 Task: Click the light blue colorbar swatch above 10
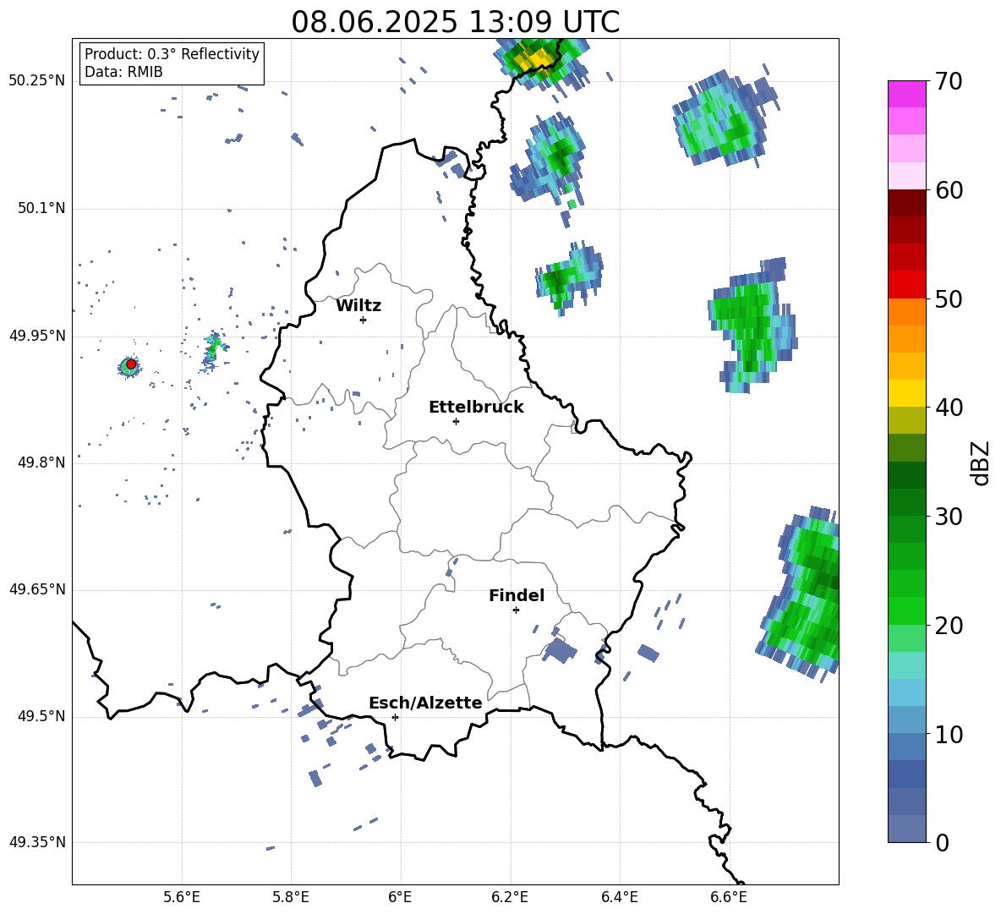tap(906, 692)
